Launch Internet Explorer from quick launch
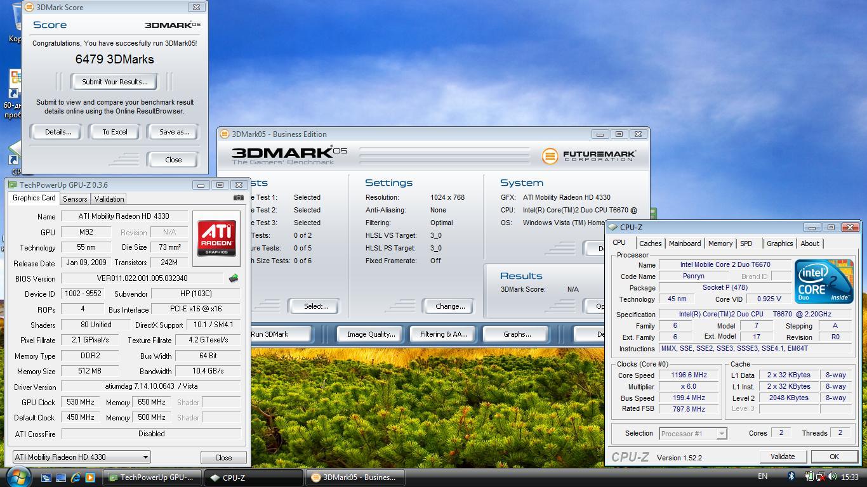The height and width of the screenshot is (487, 867). pyautogui.click(x=76, y=477)
